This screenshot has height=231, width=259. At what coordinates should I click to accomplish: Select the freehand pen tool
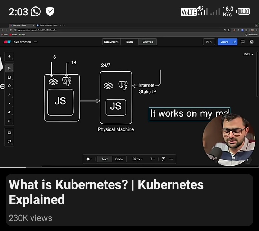click(9, 112)
